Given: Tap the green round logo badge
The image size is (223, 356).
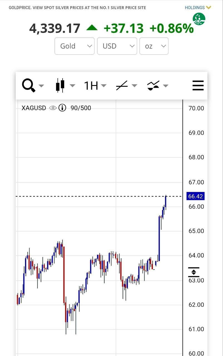Looking at the screenshot, I should point(199,19).
